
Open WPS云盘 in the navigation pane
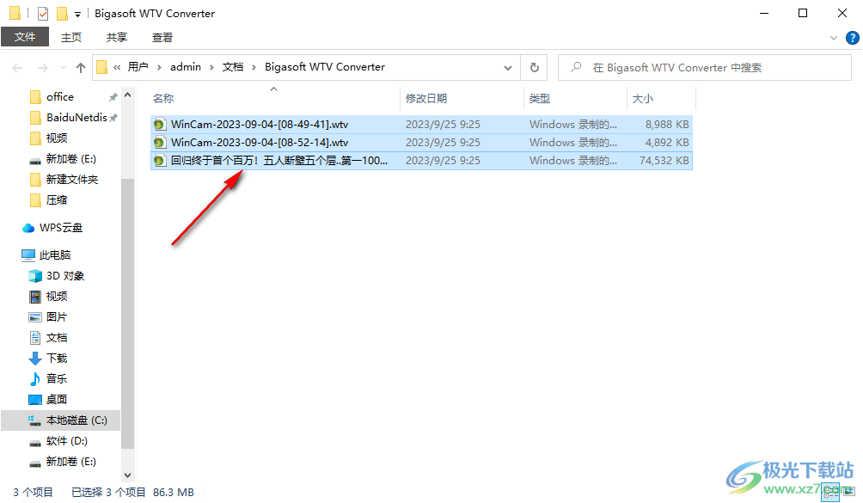point(60,228)
